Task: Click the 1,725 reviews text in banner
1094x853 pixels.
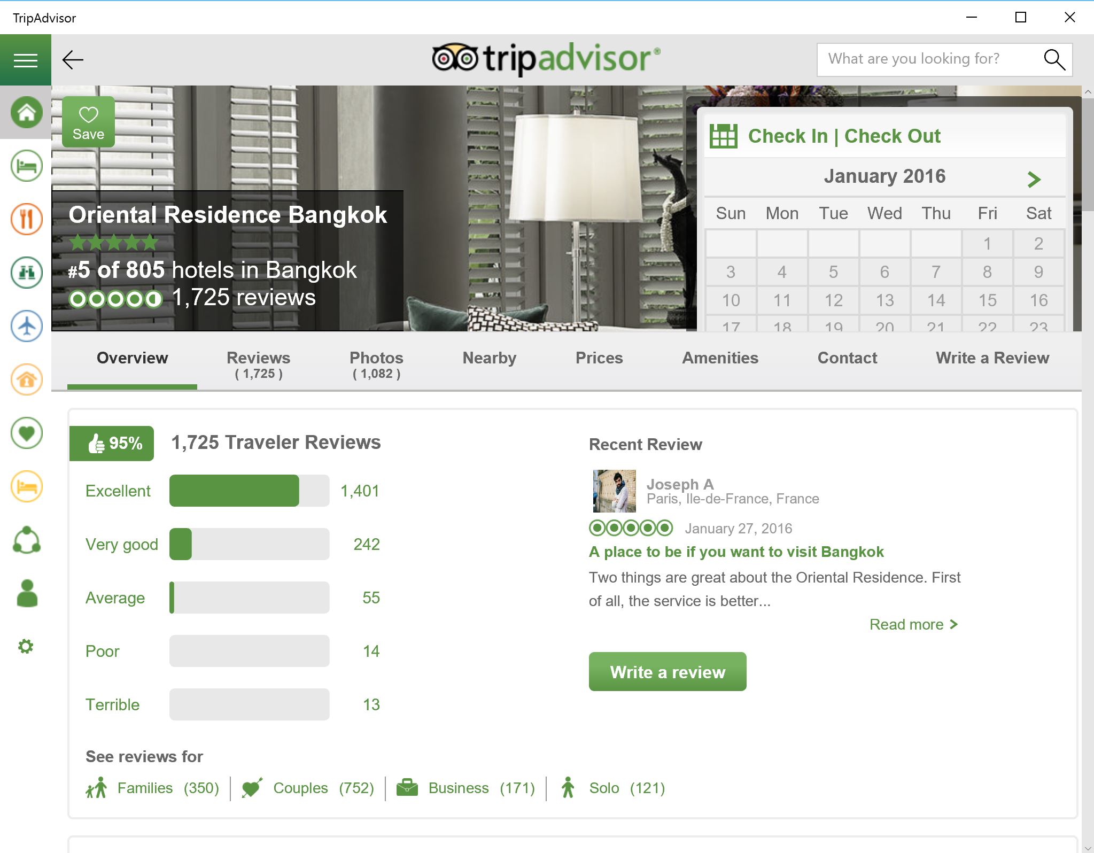Action: pos(244,298)
